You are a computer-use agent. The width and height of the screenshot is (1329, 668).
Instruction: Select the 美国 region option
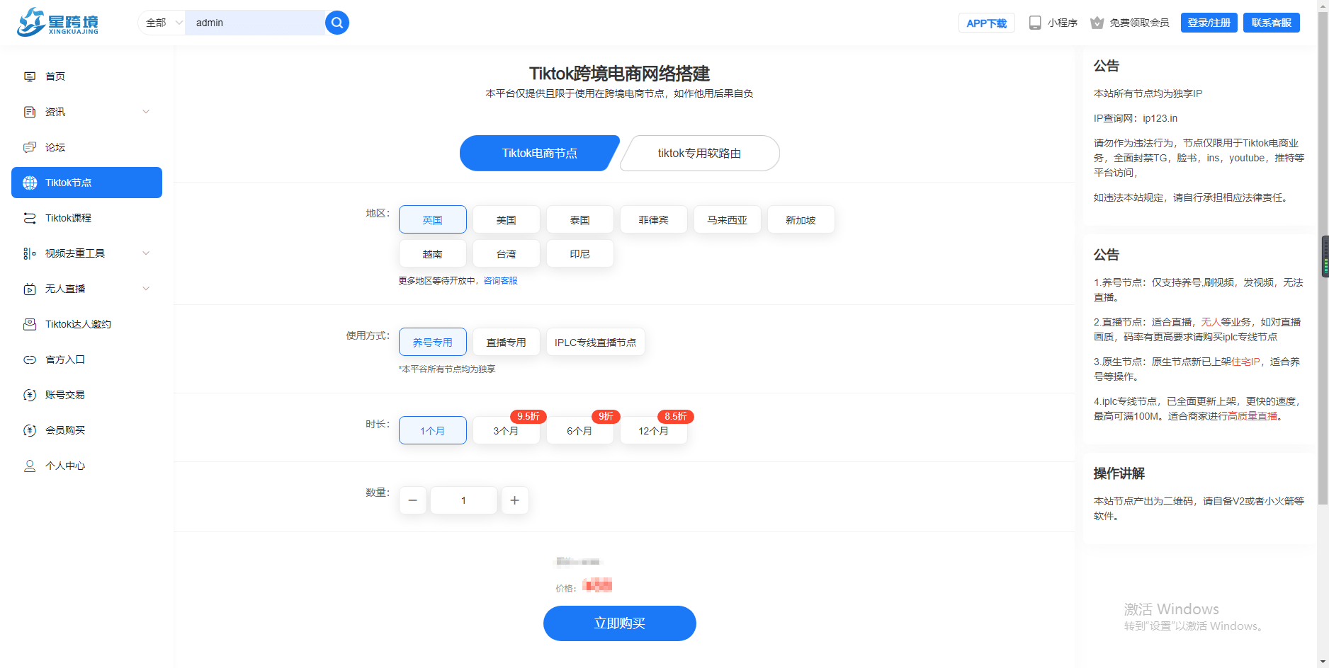coord(507,219)
